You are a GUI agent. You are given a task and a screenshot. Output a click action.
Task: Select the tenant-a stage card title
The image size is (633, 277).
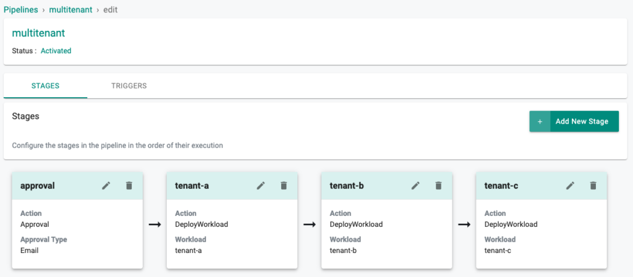click(192, 185)
